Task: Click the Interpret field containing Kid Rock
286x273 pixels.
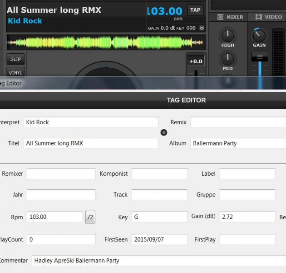Action: (91, 122)
